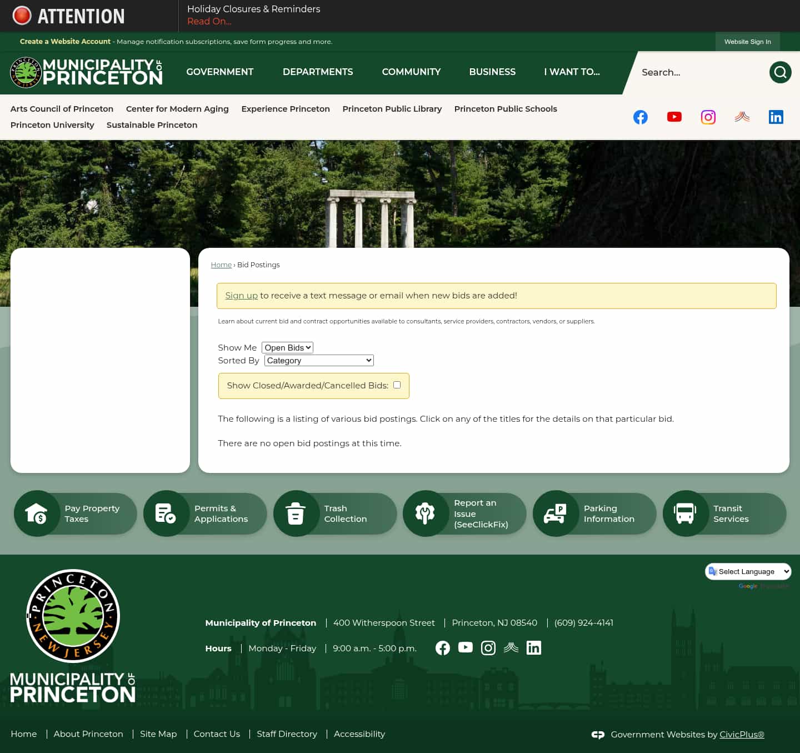Click the Website Sign In button
The width and height of the screenshot is (800, 753).
coord(747,41)
